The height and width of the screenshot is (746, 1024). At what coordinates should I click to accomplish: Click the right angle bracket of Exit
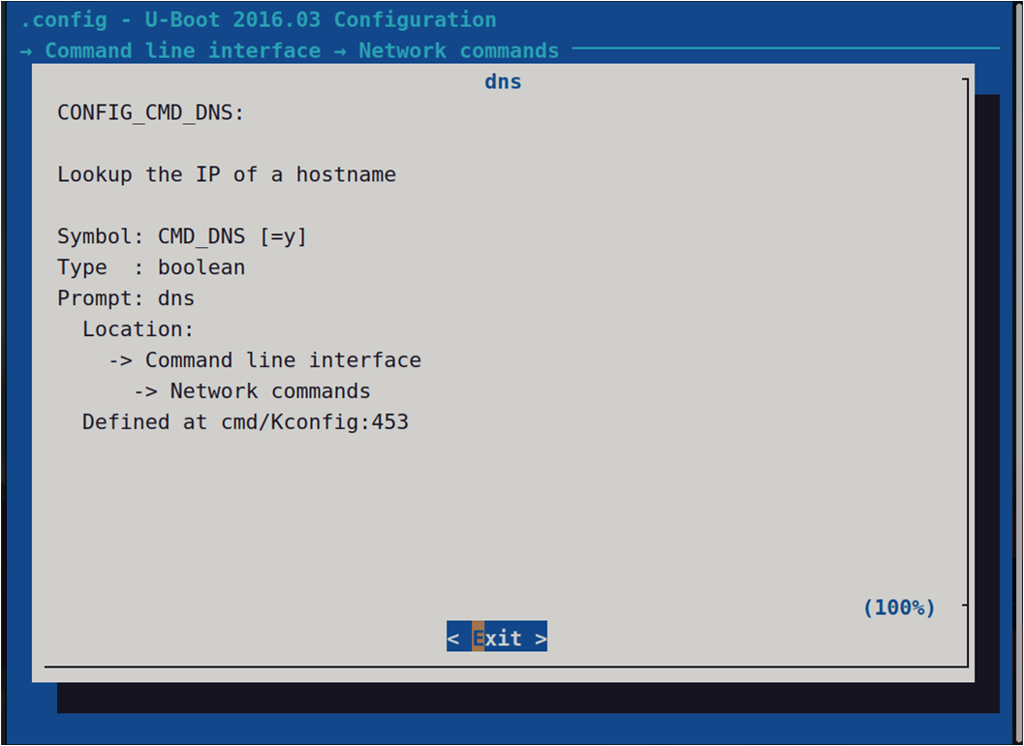tap(541, 637)
